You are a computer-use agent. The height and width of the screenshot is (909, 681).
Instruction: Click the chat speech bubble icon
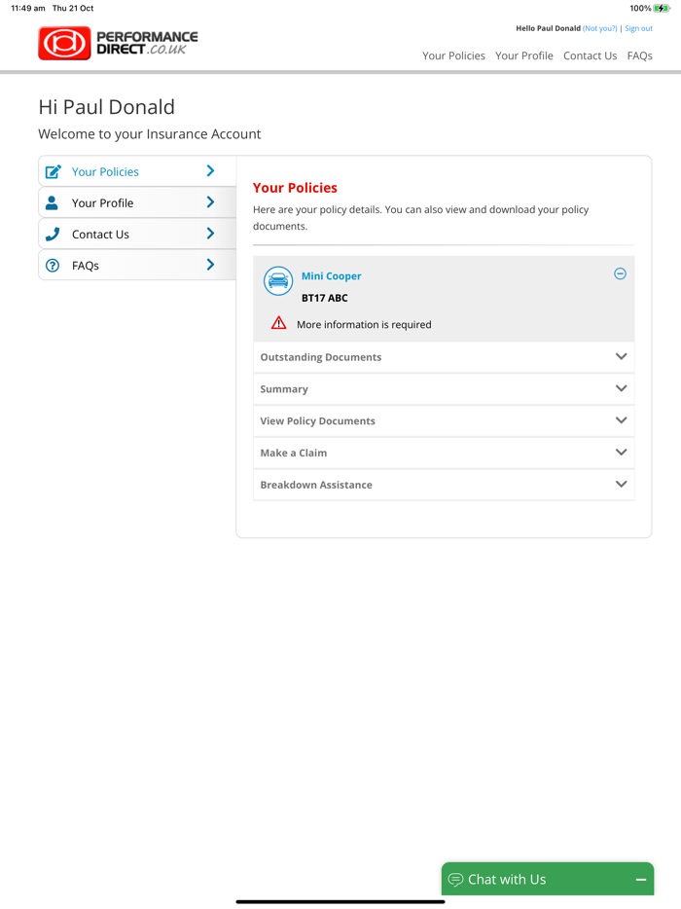[455, 880]
